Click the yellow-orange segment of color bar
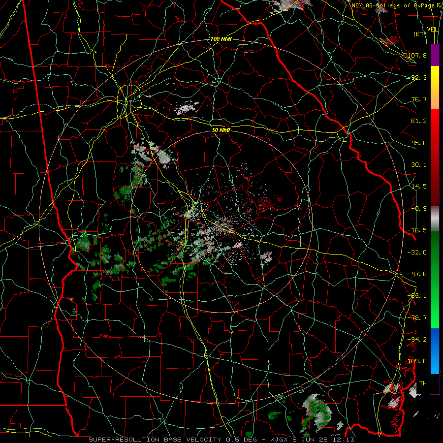Image resolution: width=443 pixels, height=443 pixels. click(x=435, y=88)
